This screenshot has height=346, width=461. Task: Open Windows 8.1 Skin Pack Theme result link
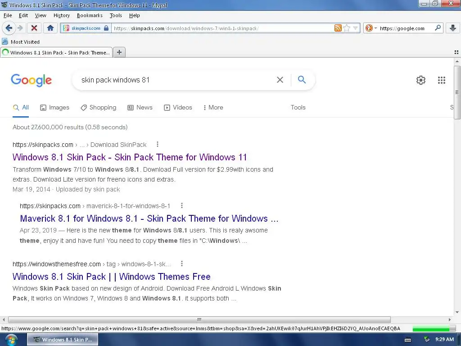tap(130, 157)
